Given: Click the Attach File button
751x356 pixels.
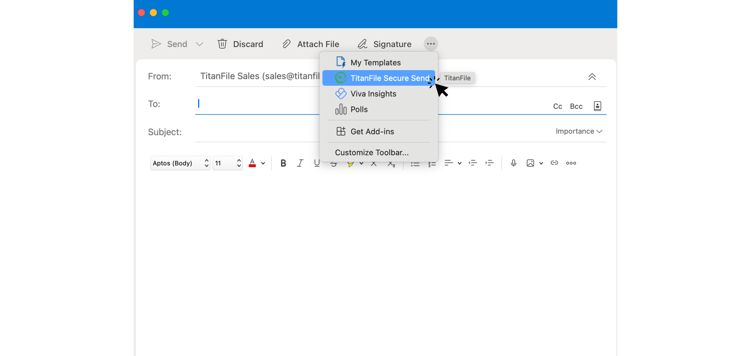Looking at the screenshot, I should (x=311, y=44).
